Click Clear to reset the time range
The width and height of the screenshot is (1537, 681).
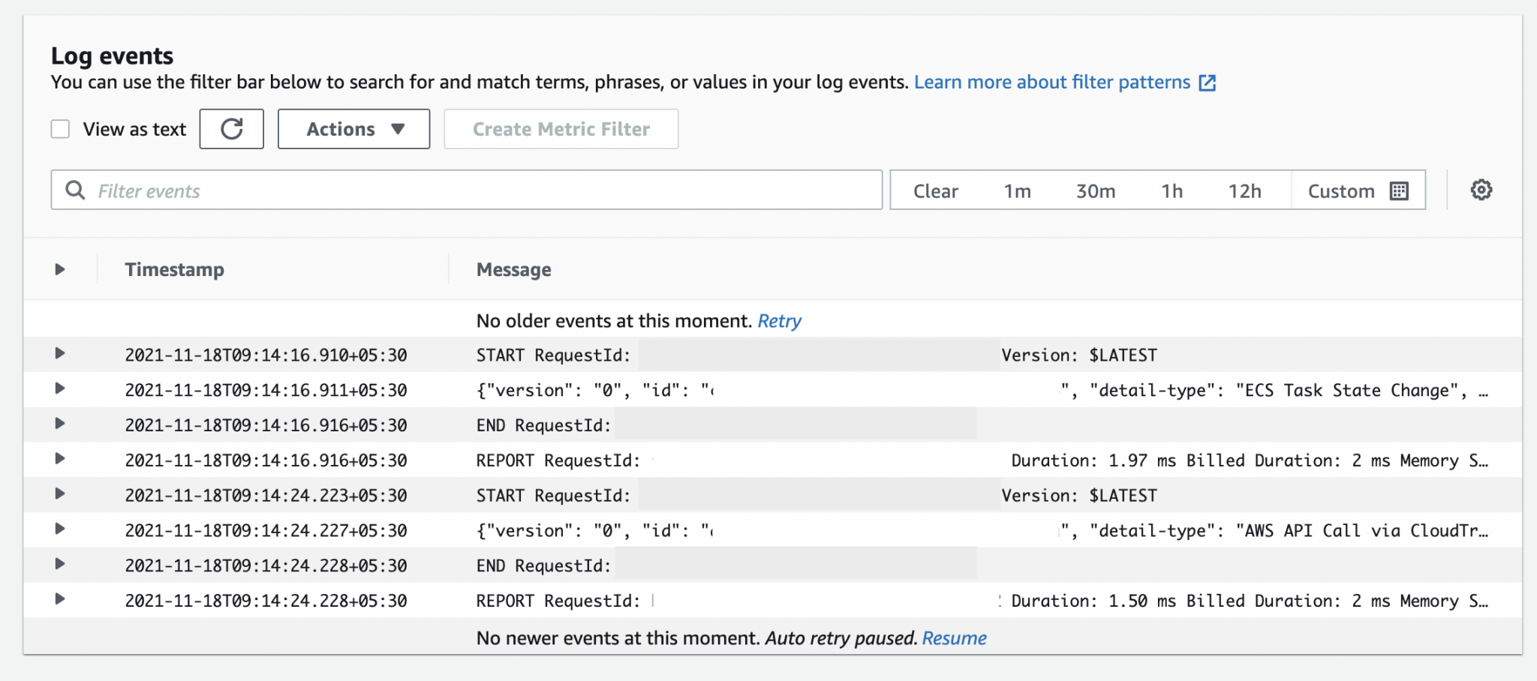(x=934, y=190)
